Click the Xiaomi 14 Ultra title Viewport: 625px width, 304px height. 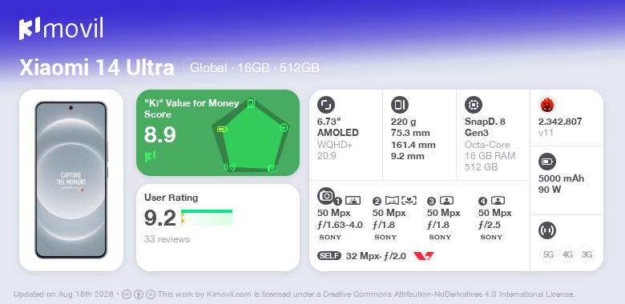[x=97, y=68]
